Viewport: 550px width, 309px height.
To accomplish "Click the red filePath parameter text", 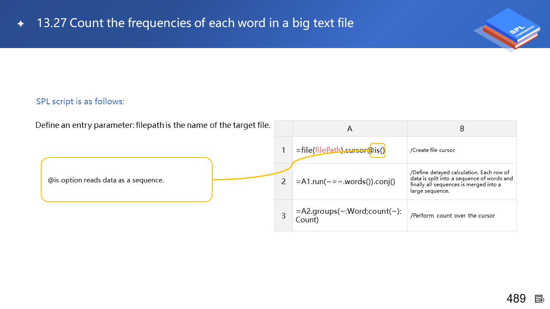I will point(328,150).
